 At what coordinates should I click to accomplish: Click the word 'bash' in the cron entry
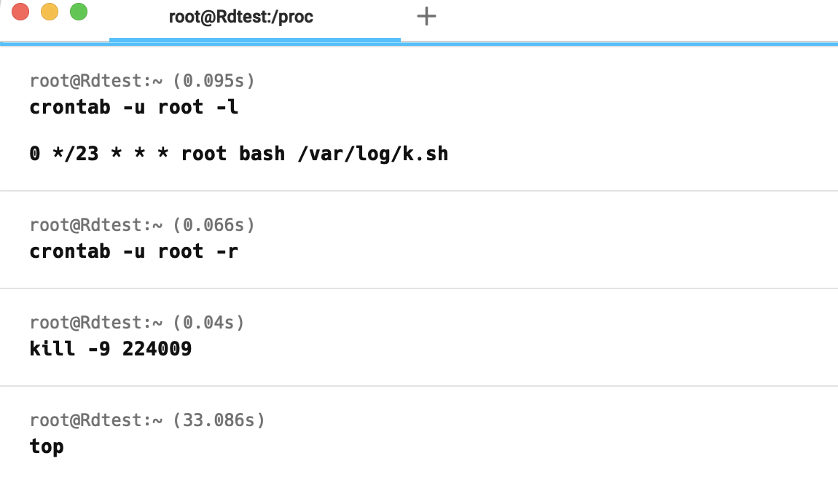tap(262, 154)
